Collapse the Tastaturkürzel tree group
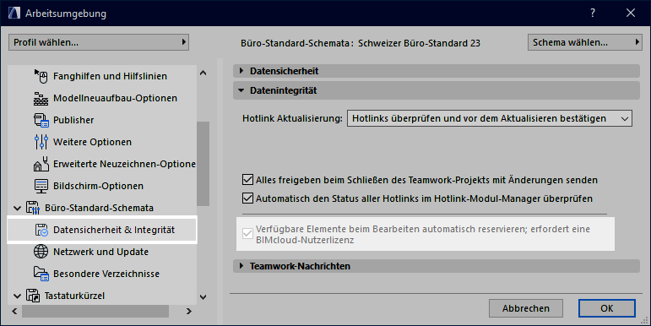 tap(17, 296)
